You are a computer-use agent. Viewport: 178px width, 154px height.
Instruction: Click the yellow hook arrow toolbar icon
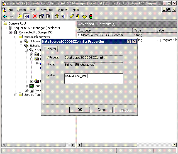[78, 16]
